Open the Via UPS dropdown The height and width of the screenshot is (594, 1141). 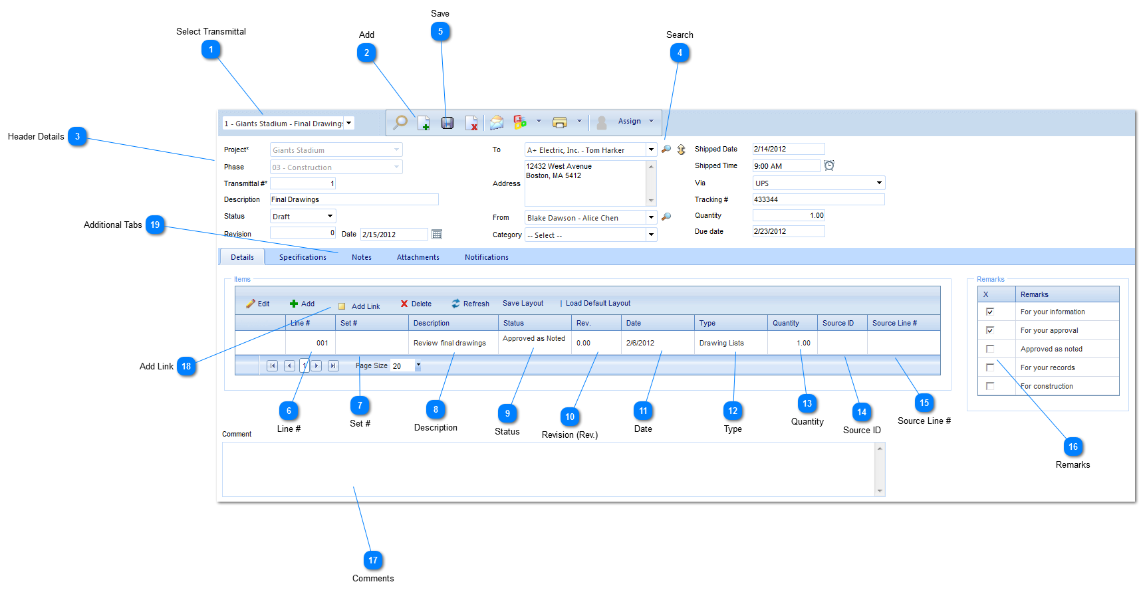[879, 183]
